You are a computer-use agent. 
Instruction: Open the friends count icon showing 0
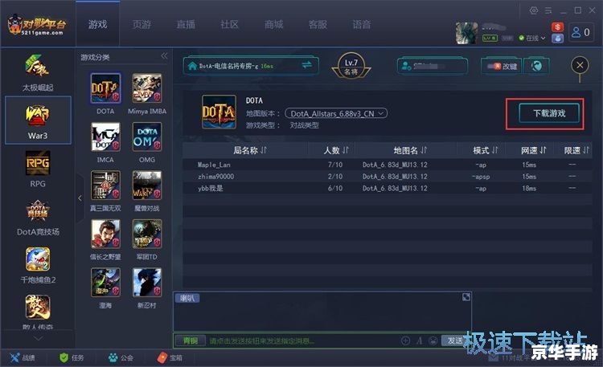pos(580,32)
